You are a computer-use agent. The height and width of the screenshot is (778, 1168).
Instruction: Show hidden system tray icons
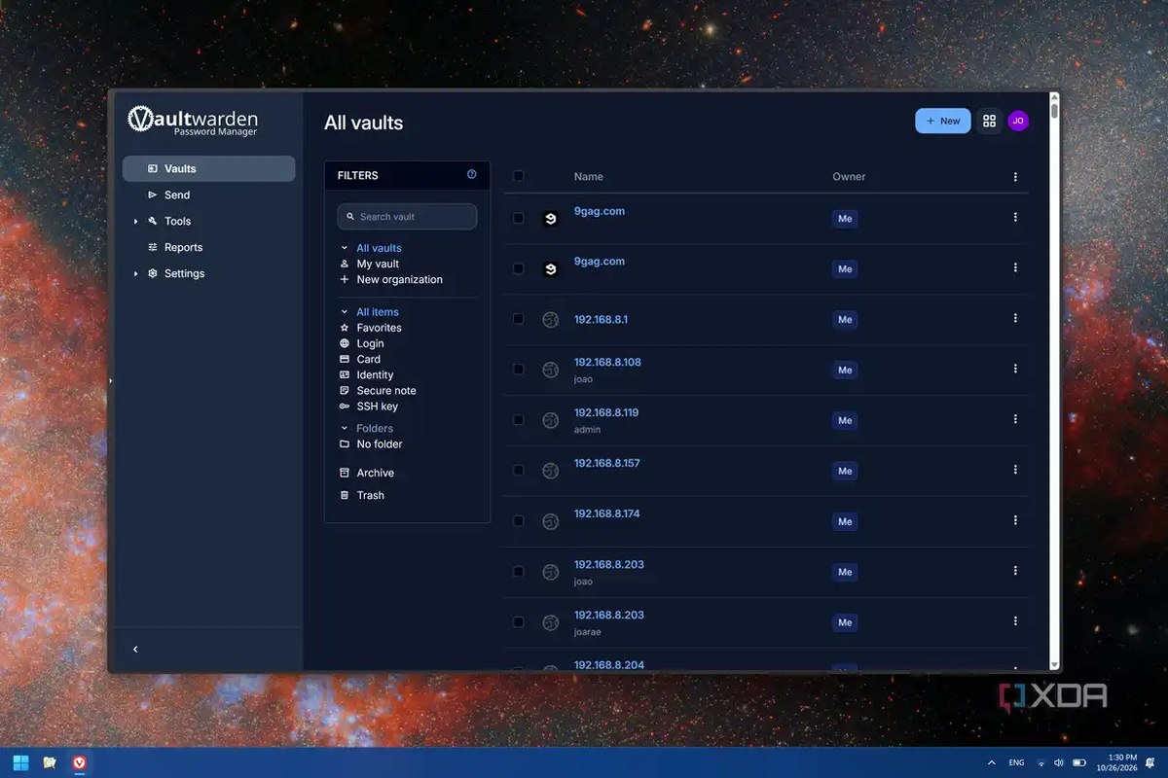coord(992,763)
